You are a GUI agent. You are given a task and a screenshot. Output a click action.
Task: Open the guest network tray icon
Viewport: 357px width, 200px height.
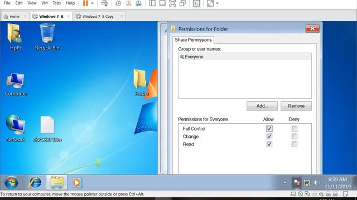click(x=307, y=183)
